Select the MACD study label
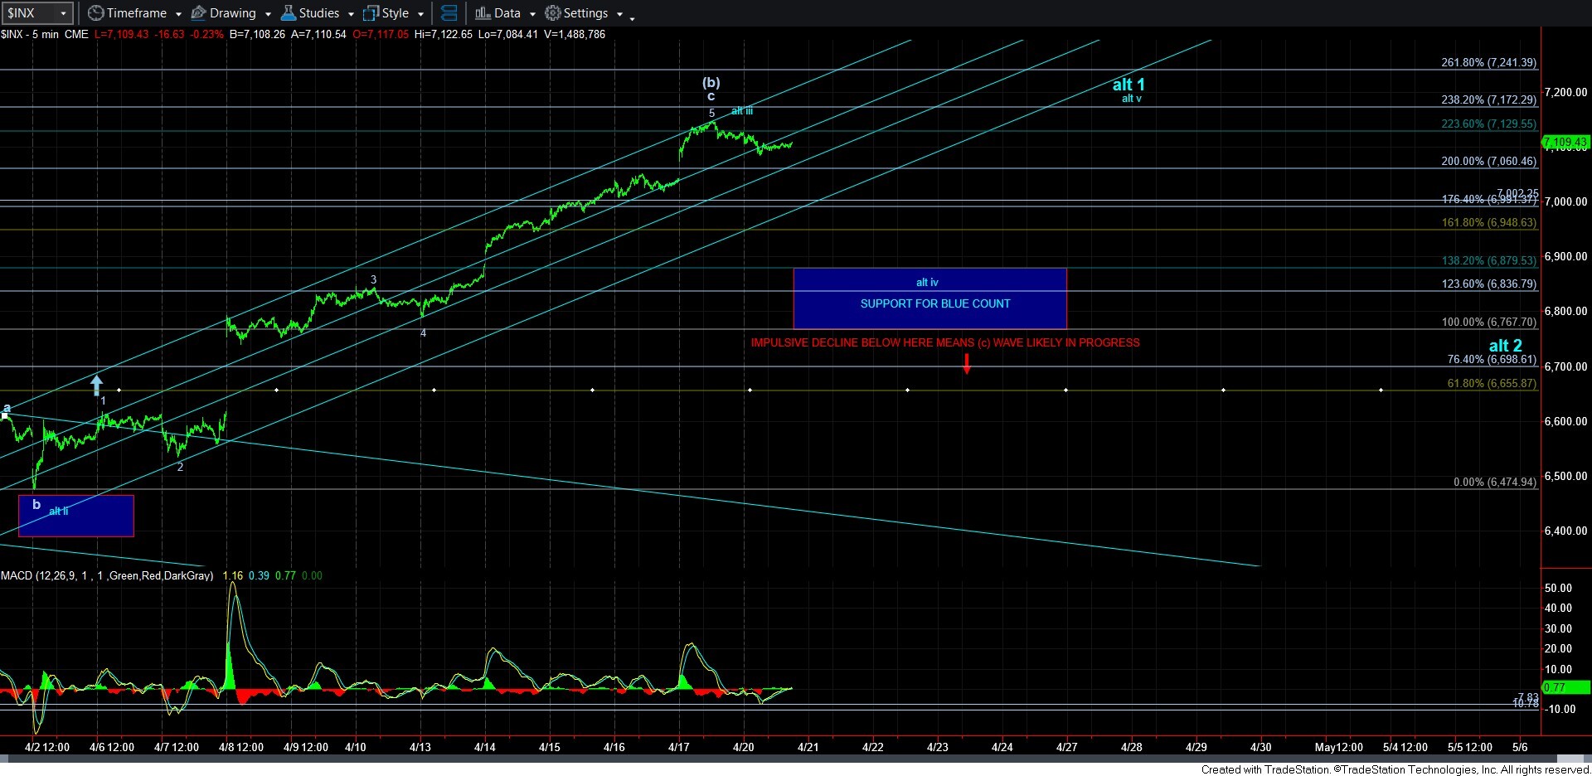1592x776 pixels. tap(106, 575)
